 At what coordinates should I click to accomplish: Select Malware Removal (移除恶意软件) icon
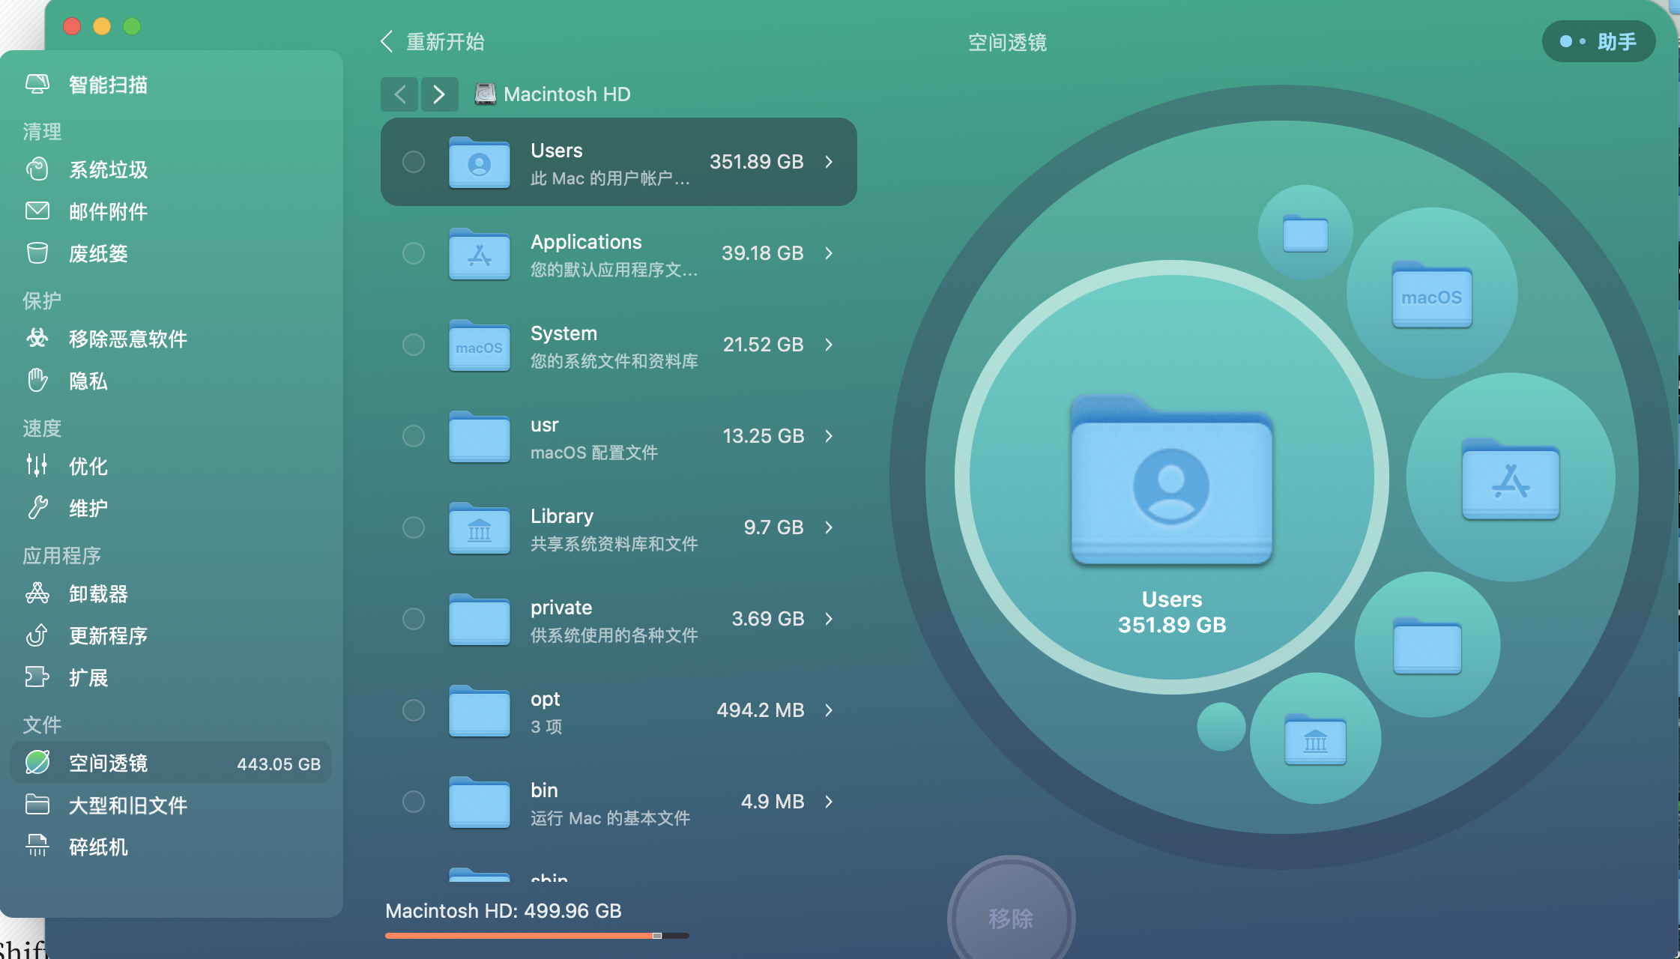point(37,339)
